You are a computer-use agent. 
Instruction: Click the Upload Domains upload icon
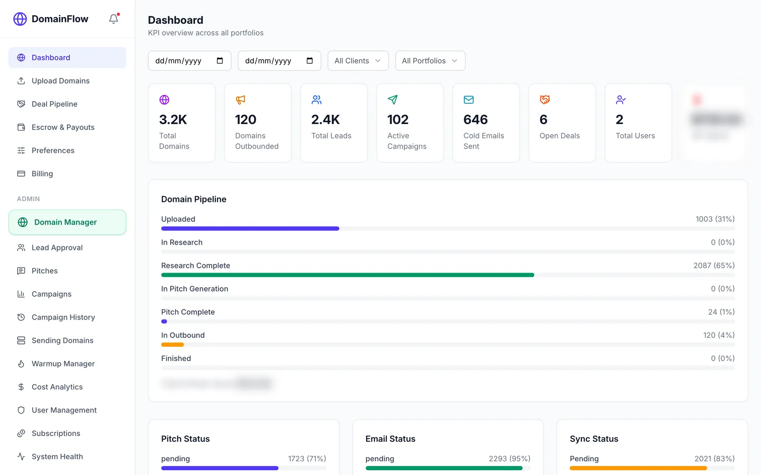(21, 81)
